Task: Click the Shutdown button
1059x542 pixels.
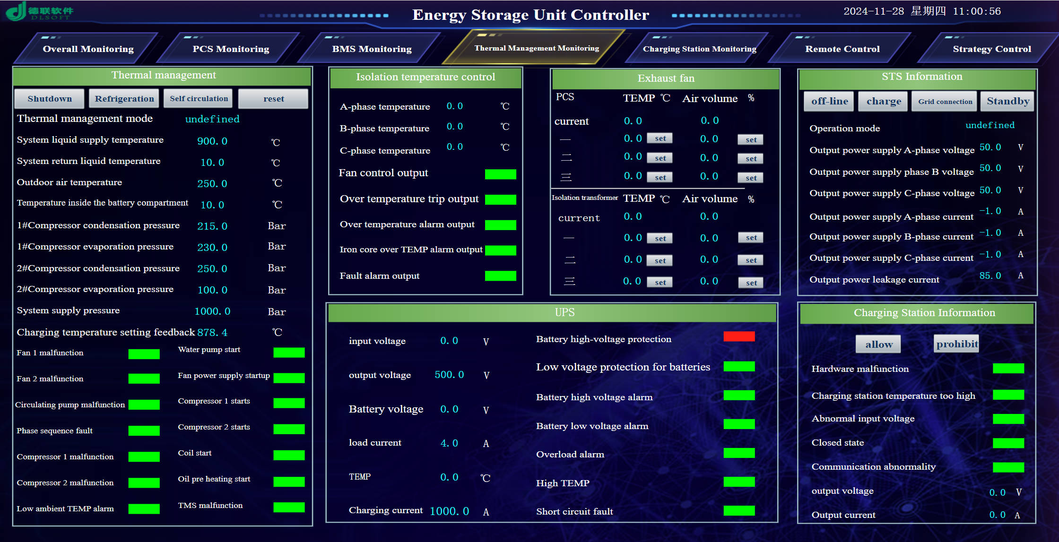Action: (49, 99)
